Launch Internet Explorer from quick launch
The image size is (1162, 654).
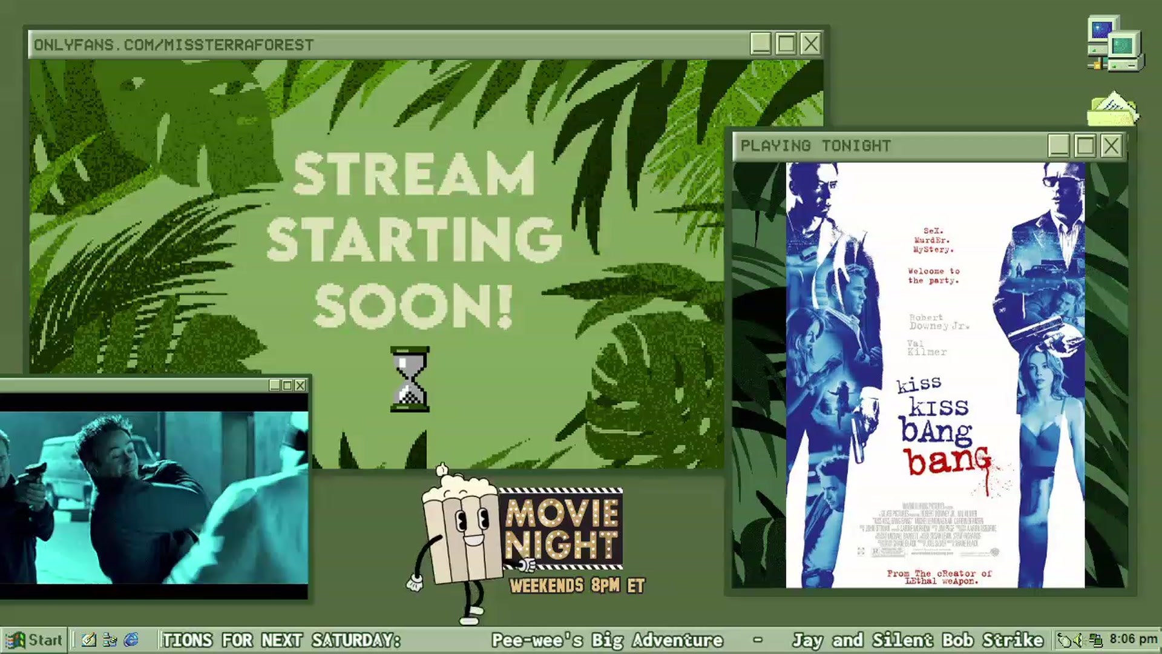click(x=131, y=640)
